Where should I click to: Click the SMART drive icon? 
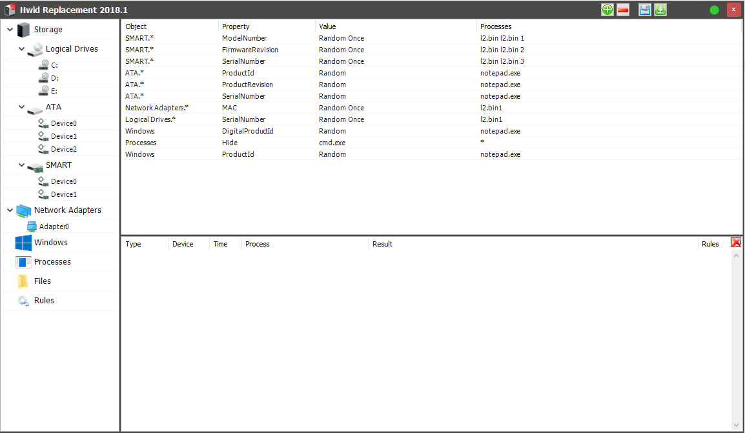[35, 167]
